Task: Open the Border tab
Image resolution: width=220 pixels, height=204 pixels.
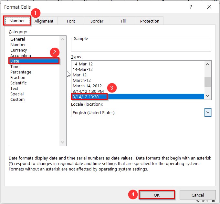Action: click(x=97, y=21)
